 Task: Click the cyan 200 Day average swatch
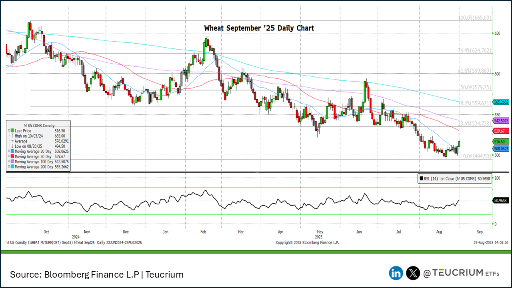[x=12, y=167]
